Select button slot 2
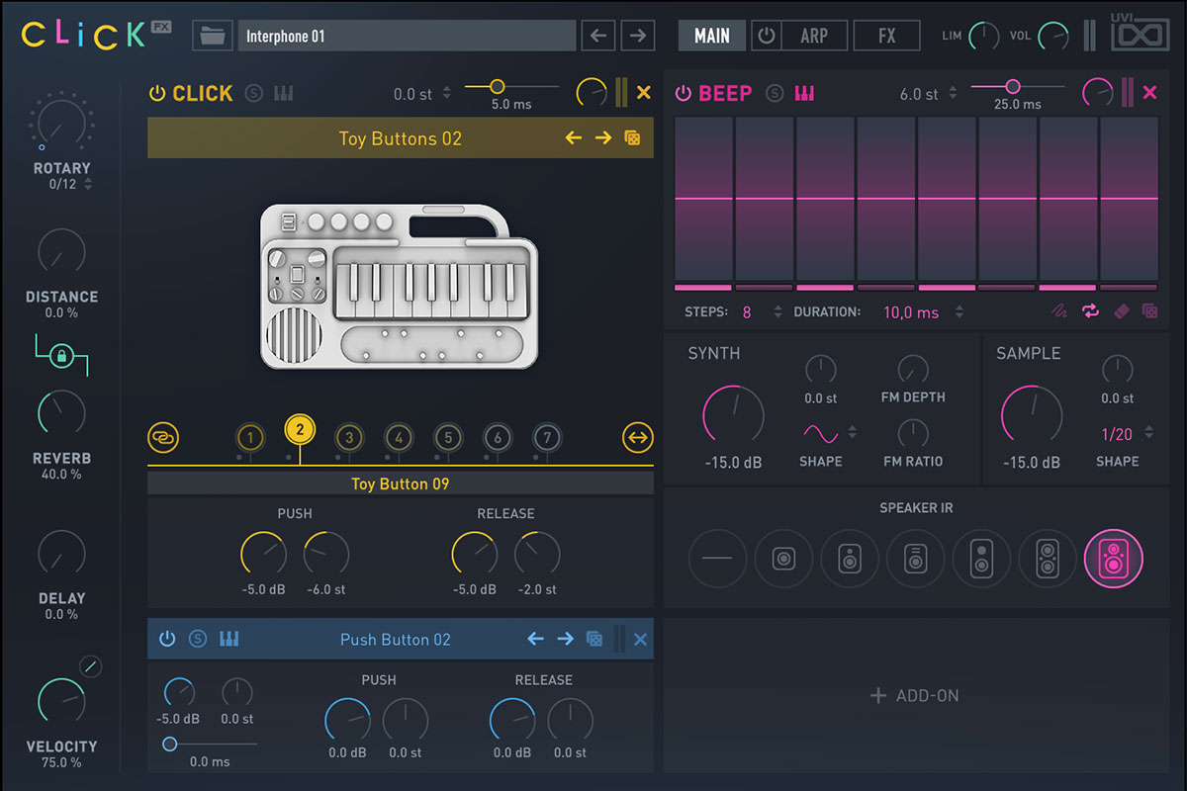The width and height of the screenshot is (1187, 791). (x=300, y=430)
